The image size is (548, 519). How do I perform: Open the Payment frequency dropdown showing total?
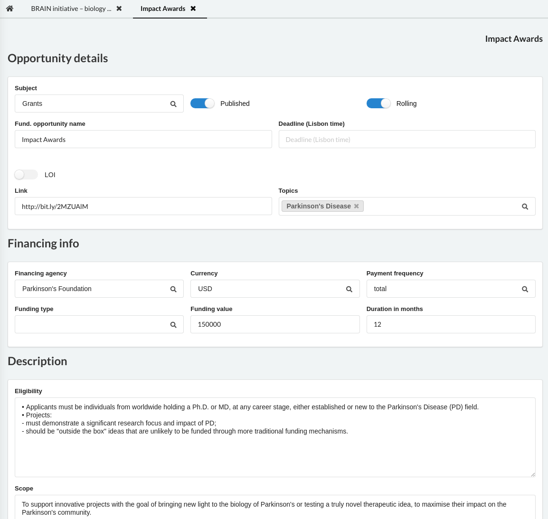coord(451,289)
